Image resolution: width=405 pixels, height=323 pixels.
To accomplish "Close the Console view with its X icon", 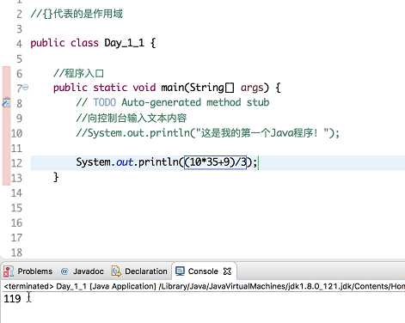I will [x=227, y=271].
